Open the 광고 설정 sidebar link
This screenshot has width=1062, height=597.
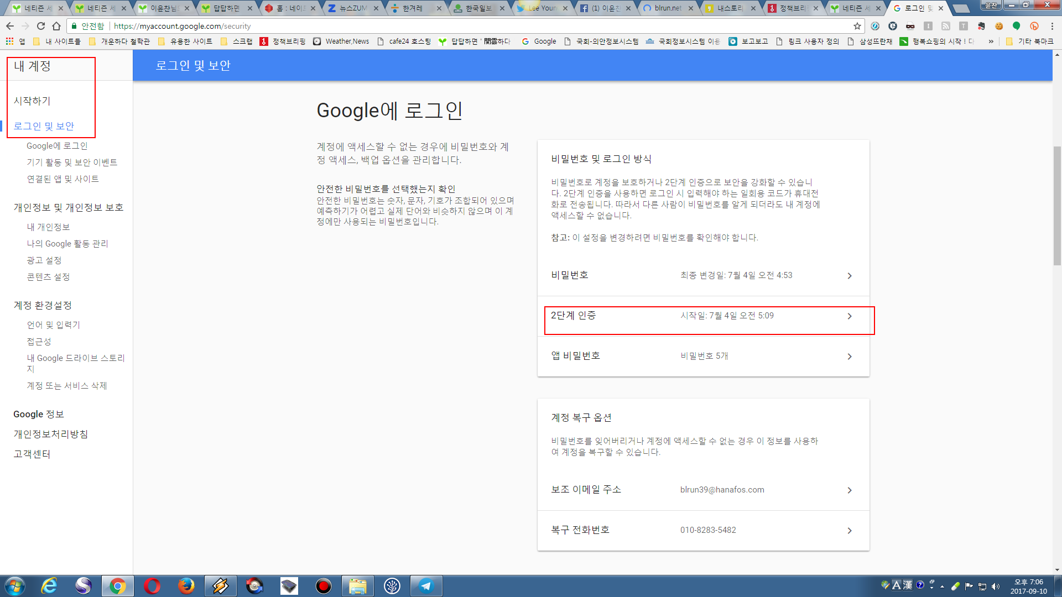pos(44,260)
